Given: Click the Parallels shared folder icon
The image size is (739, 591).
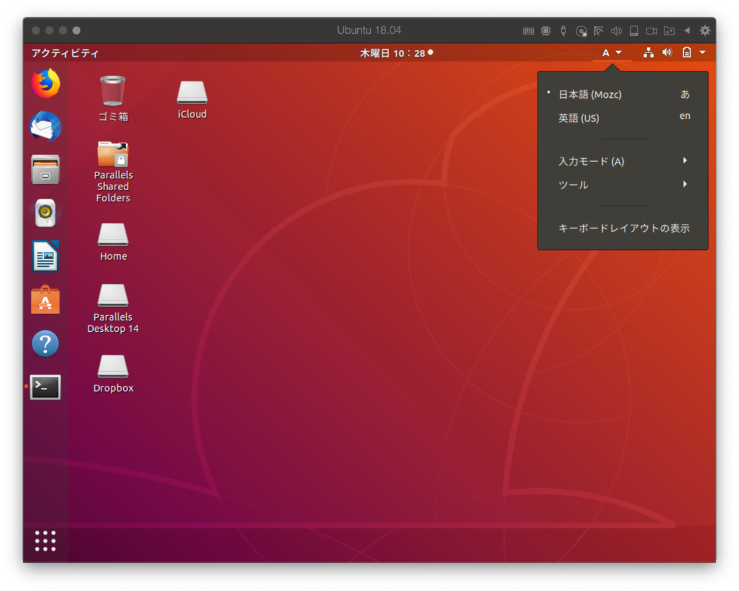Looking at the screenshot, I should coord(669,31).
